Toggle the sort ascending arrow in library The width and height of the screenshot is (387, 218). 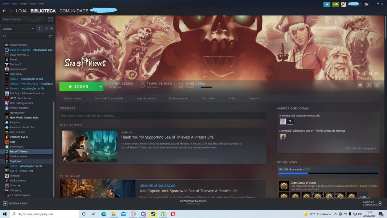[x=40, y=28]
